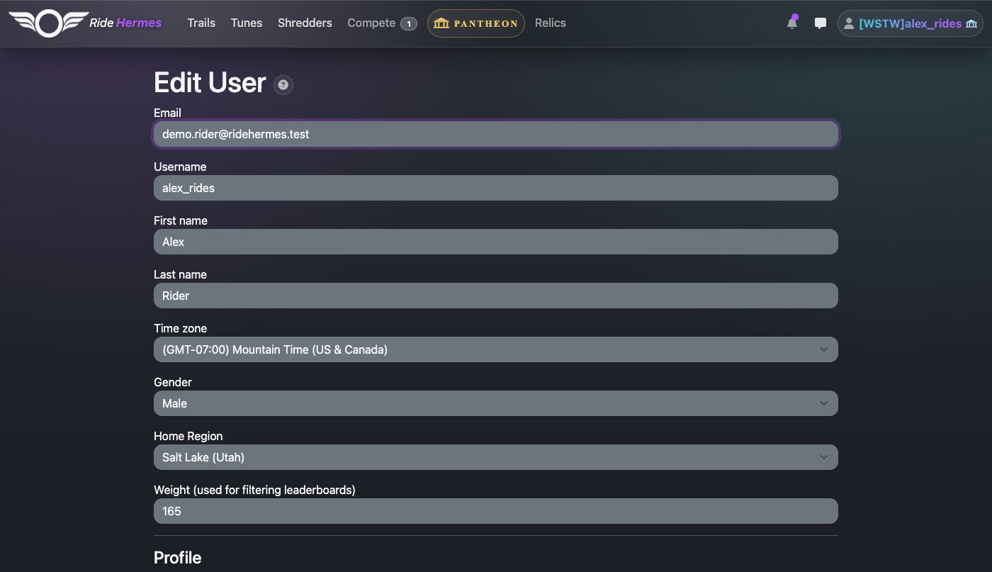Click the Email label

click(167, 113)
